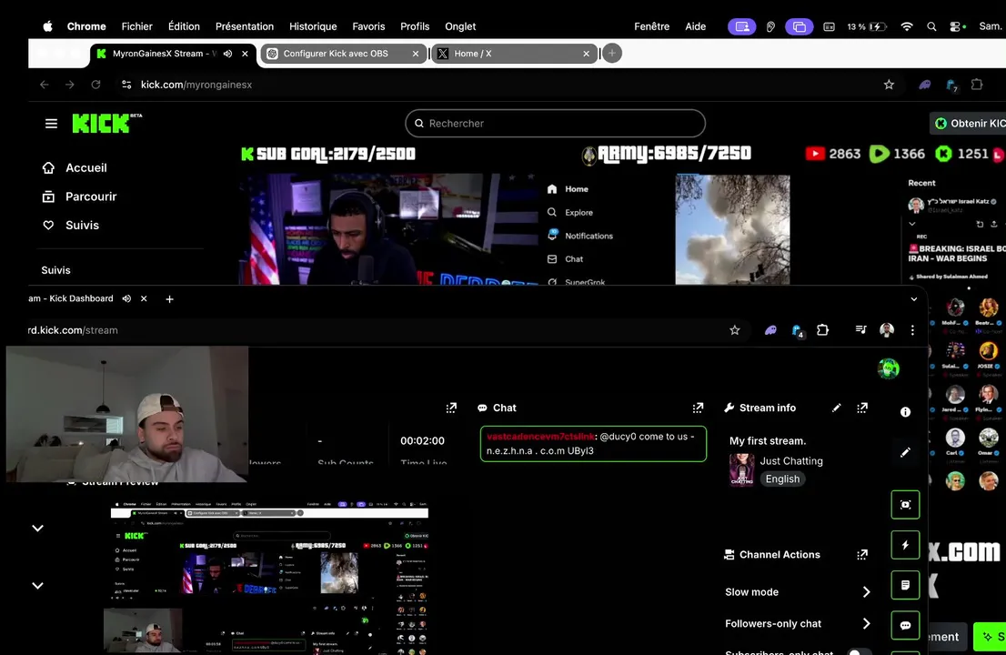Mute the MyronGainesX Stream tab audio icon

click(x=227, y=54)
